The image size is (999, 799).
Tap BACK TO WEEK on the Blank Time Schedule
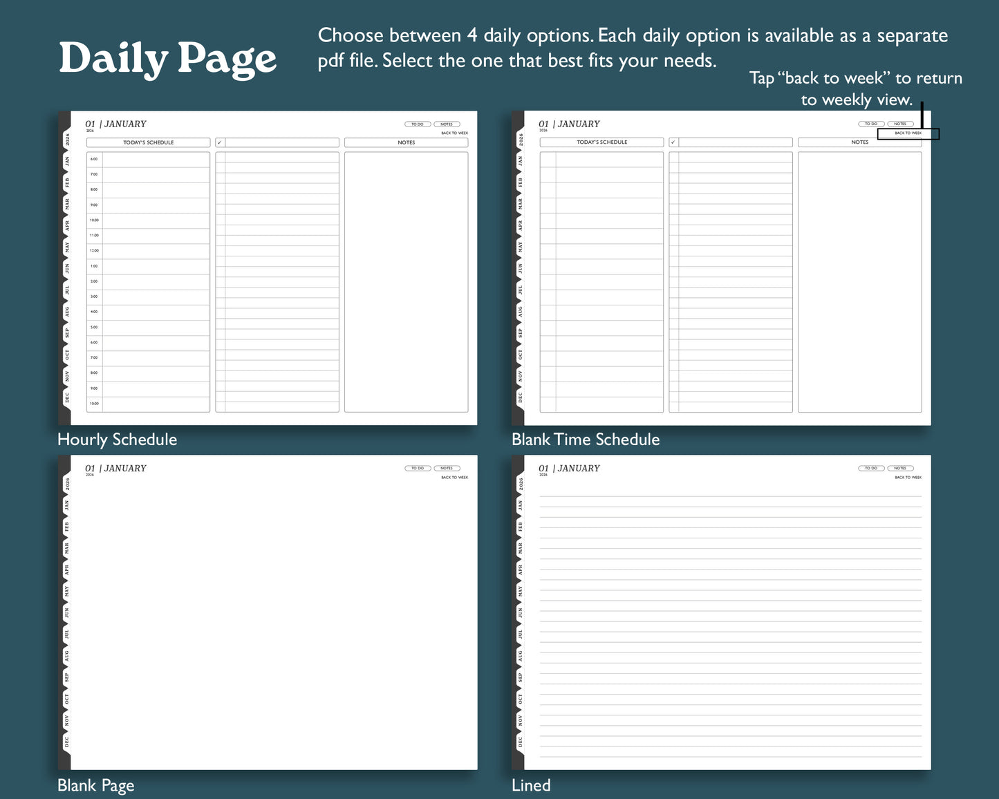click(908, 133)
